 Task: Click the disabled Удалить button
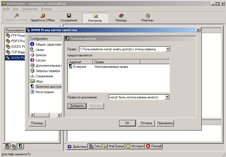96,106
